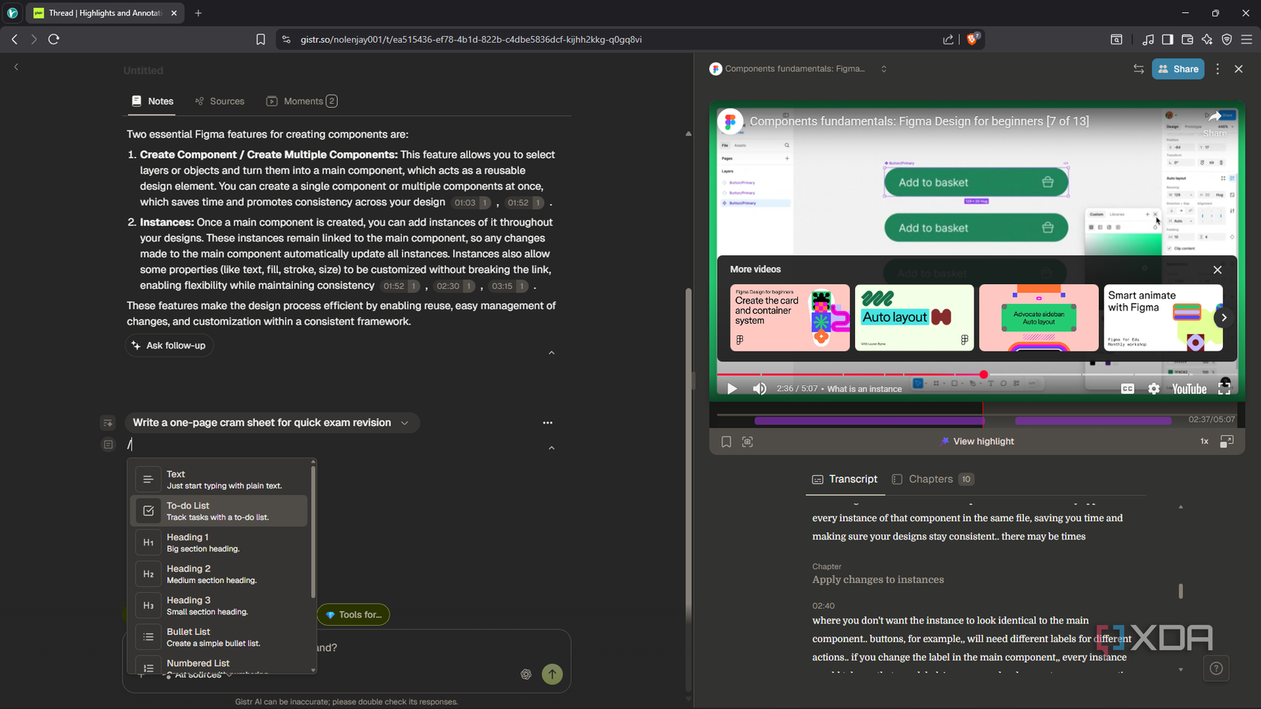This screenshot has width=1261, height=709.
Task: Click the note block icon beside the slash input
Action: click(108, 445)
